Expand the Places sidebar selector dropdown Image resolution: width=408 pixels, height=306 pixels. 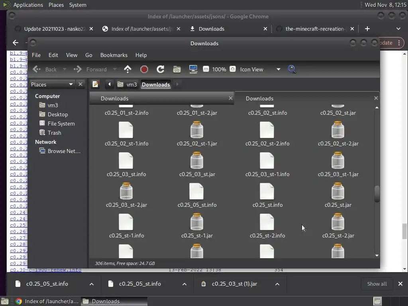coord(71,84)
